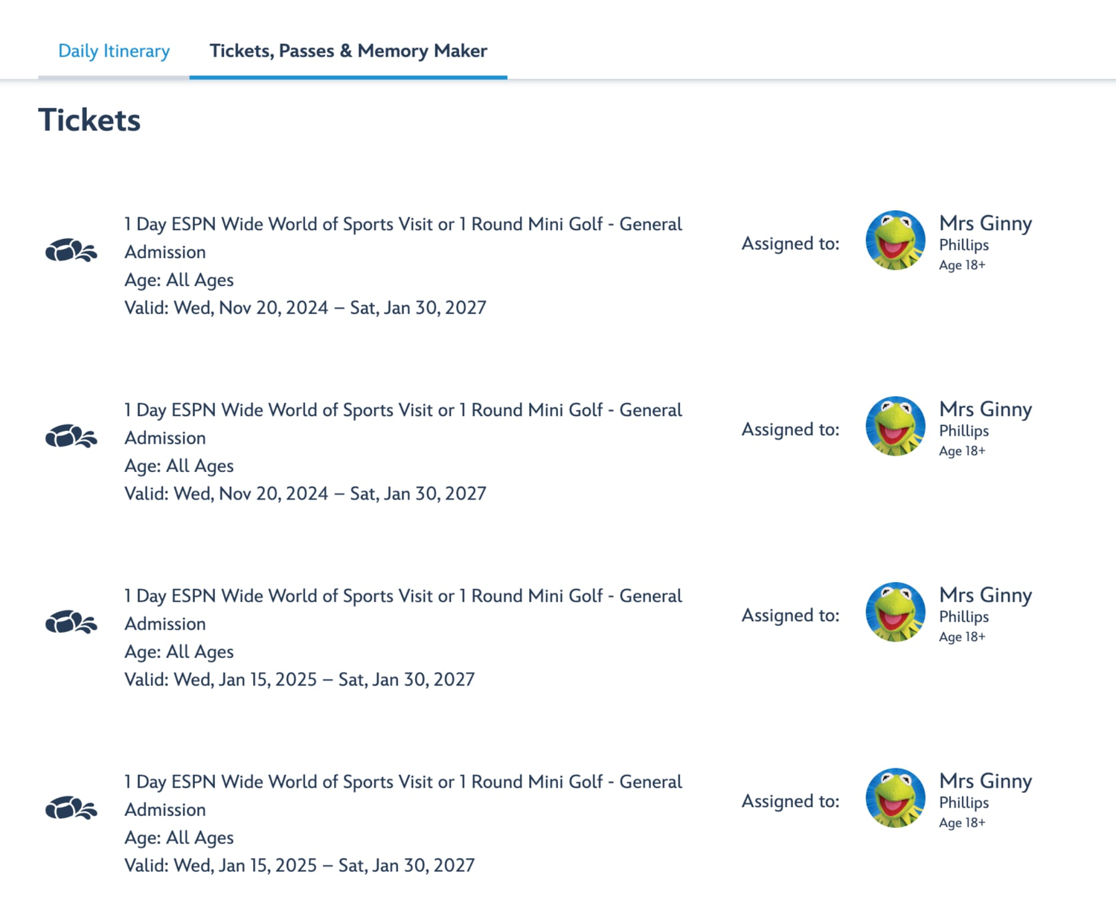Click third ticket's 'Valid: Wed, Jan 15, 2025' line
Screen dimensions: 1116x906
coord(299,680)
